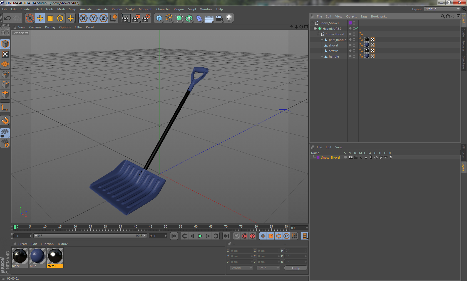
Task: Render to Picture Viewer
Action: pos(136,18)
